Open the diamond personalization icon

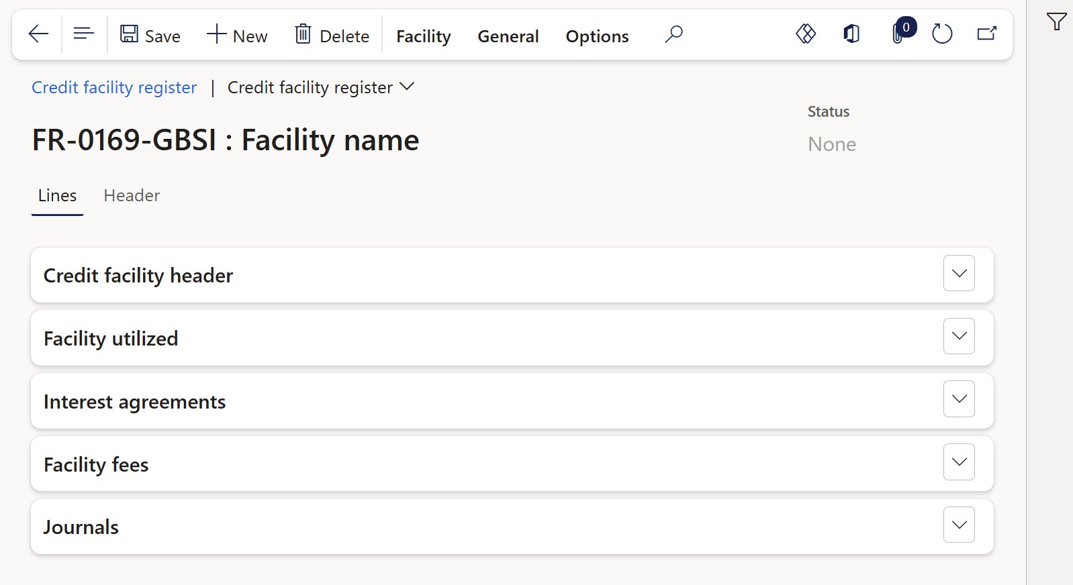click(806, 34)
